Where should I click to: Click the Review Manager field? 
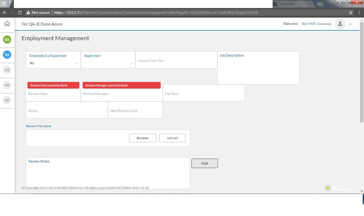(x=122, y=93)
